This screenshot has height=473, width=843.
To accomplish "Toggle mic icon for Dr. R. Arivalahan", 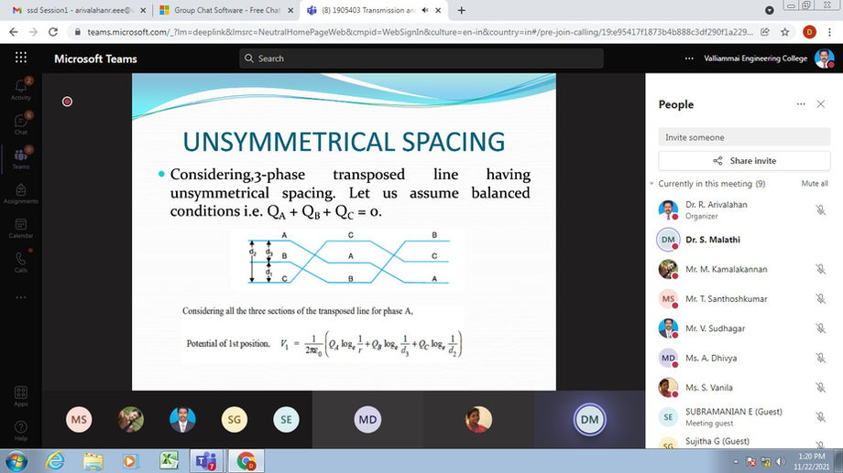I will [820, 210].
